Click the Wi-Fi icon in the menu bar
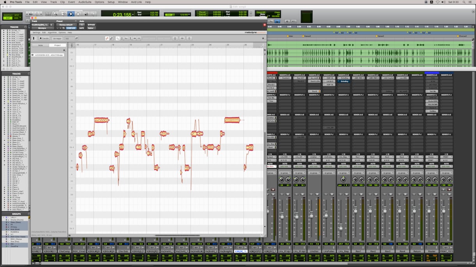The height and width of the screenshot is (267, 476). [x=438, y=2]
